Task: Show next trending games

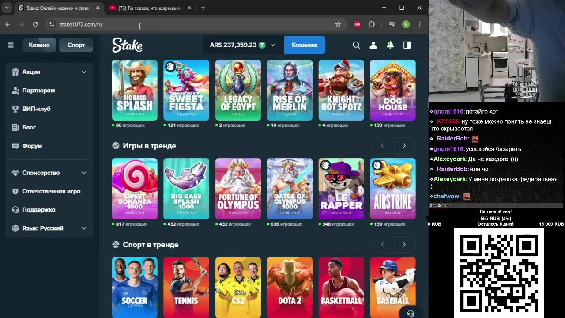Action: (x=404, y=145)
